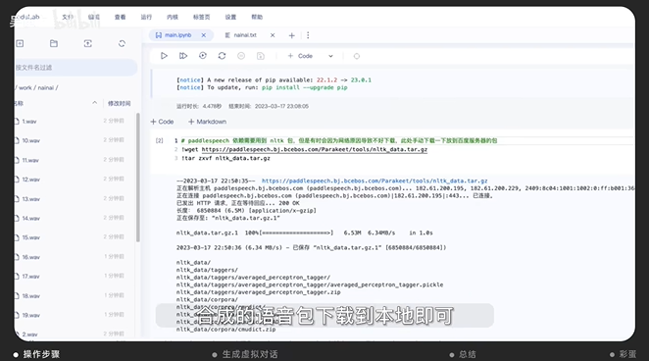Add a Code cell below the output
649x361 pixels.
162,122
